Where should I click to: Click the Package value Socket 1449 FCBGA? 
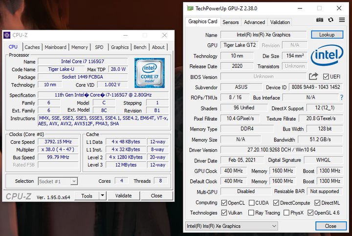click(83, 77)
